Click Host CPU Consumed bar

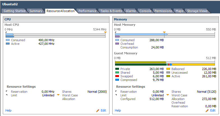tap(10, 34)
